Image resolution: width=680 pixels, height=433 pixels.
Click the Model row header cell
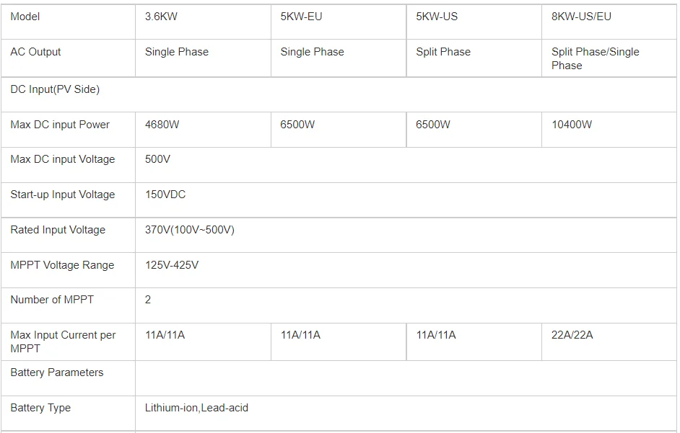(x=25, y=17)
